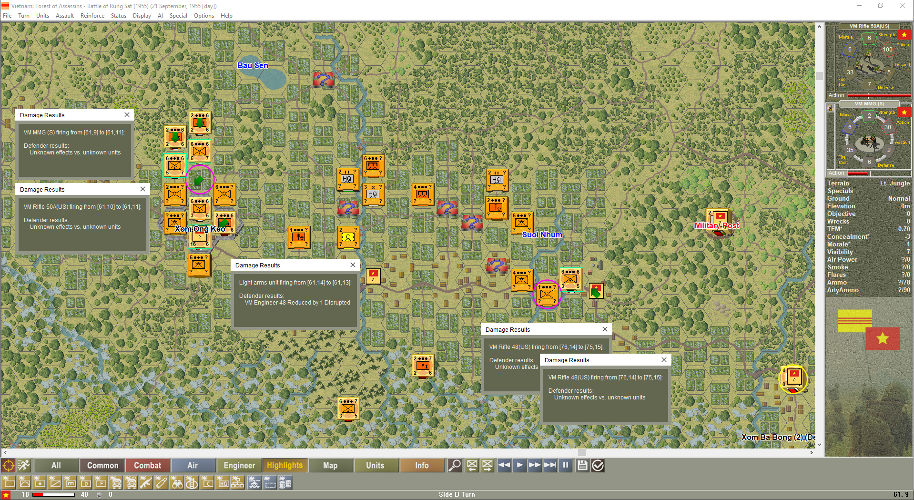914x500 pixels.
Task: Open the Assault menu
Action: pyautogui.click(x=65, y=16)
